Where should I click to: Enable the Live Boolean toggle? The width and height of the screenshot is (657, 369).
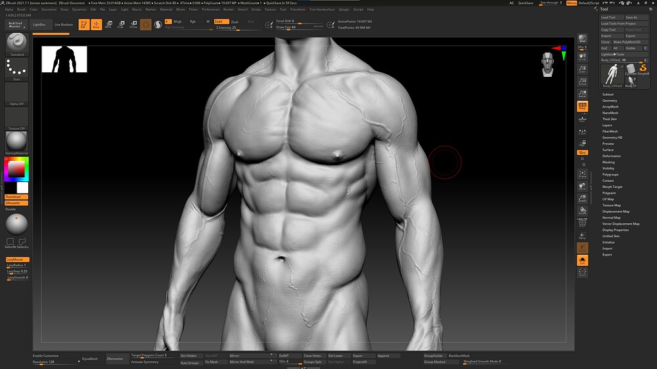[64, 25]
